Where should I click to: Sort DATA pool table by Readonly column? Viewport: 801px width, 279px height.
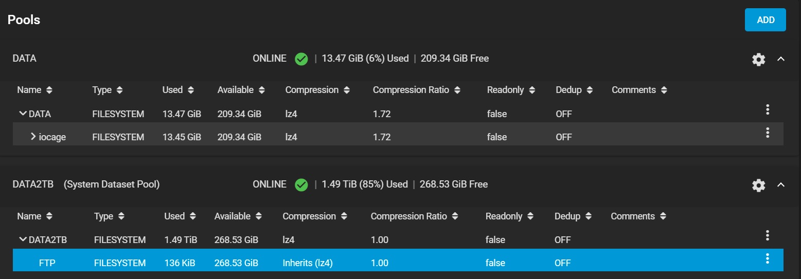[511, 90]
